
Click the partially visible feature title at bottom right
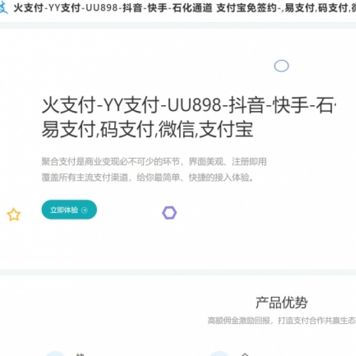coord(245,354)
